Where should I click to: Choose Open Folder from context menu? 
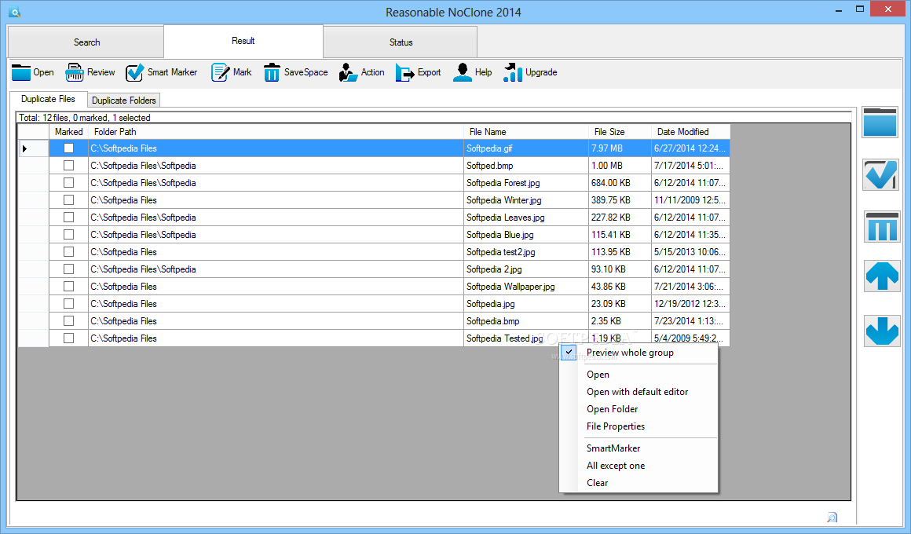coord(638,409)
